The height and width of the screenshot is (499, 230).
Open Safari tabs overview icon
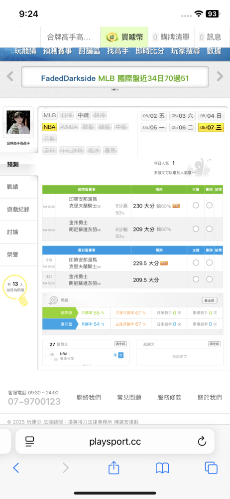pyautogui.click(x=211, y=468)
